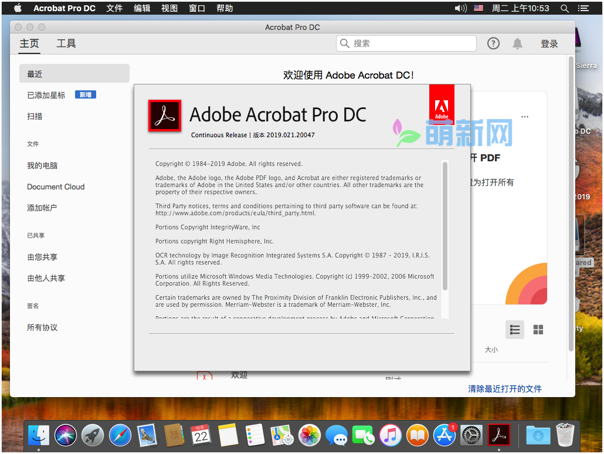The width and height of the screenshot is (604, 454).
Task: Click the About dialog scrollbar
Action: click(x=446, y=235)
